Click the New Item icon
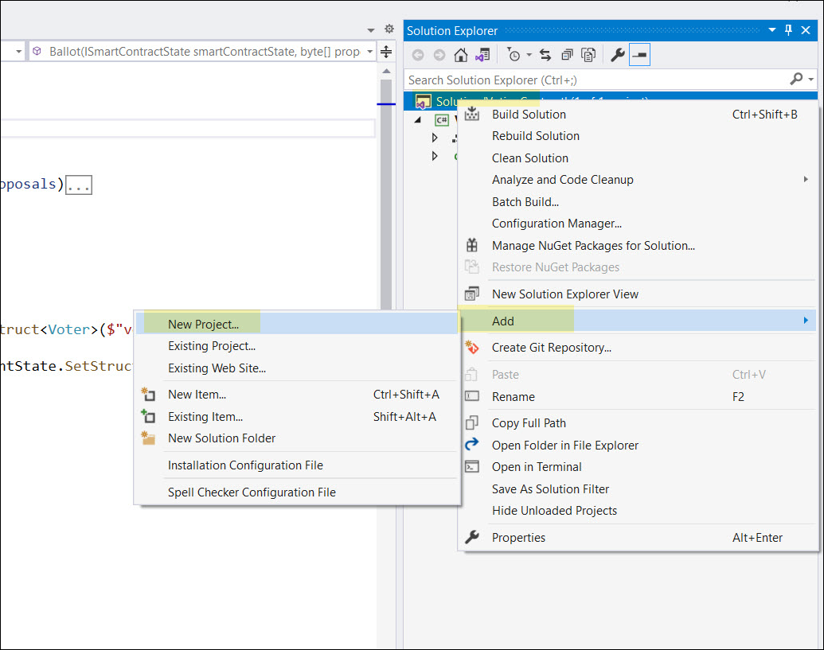The height and width of the screenshot is (650, 824). click(148, 395)
